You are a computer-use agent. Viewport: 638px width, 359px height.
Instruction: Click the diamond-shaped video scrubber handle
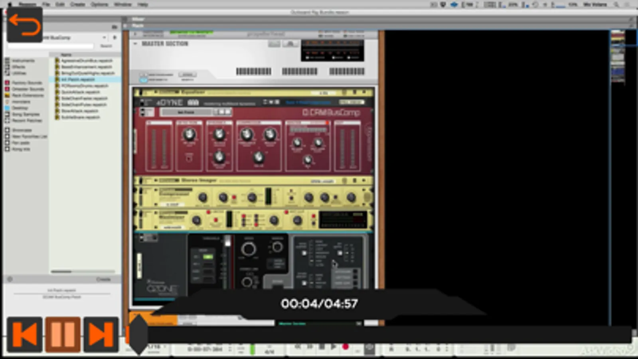pos(138,334)
